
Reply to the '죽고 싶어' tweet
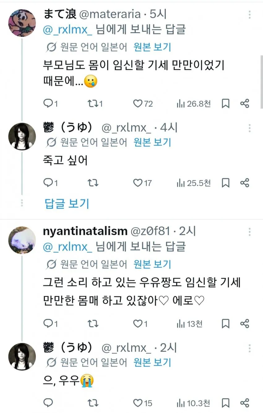click(49, 183)
